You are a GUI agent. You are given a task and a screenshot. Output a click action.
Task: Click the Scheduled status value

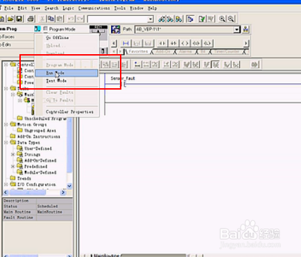point(48,206)
